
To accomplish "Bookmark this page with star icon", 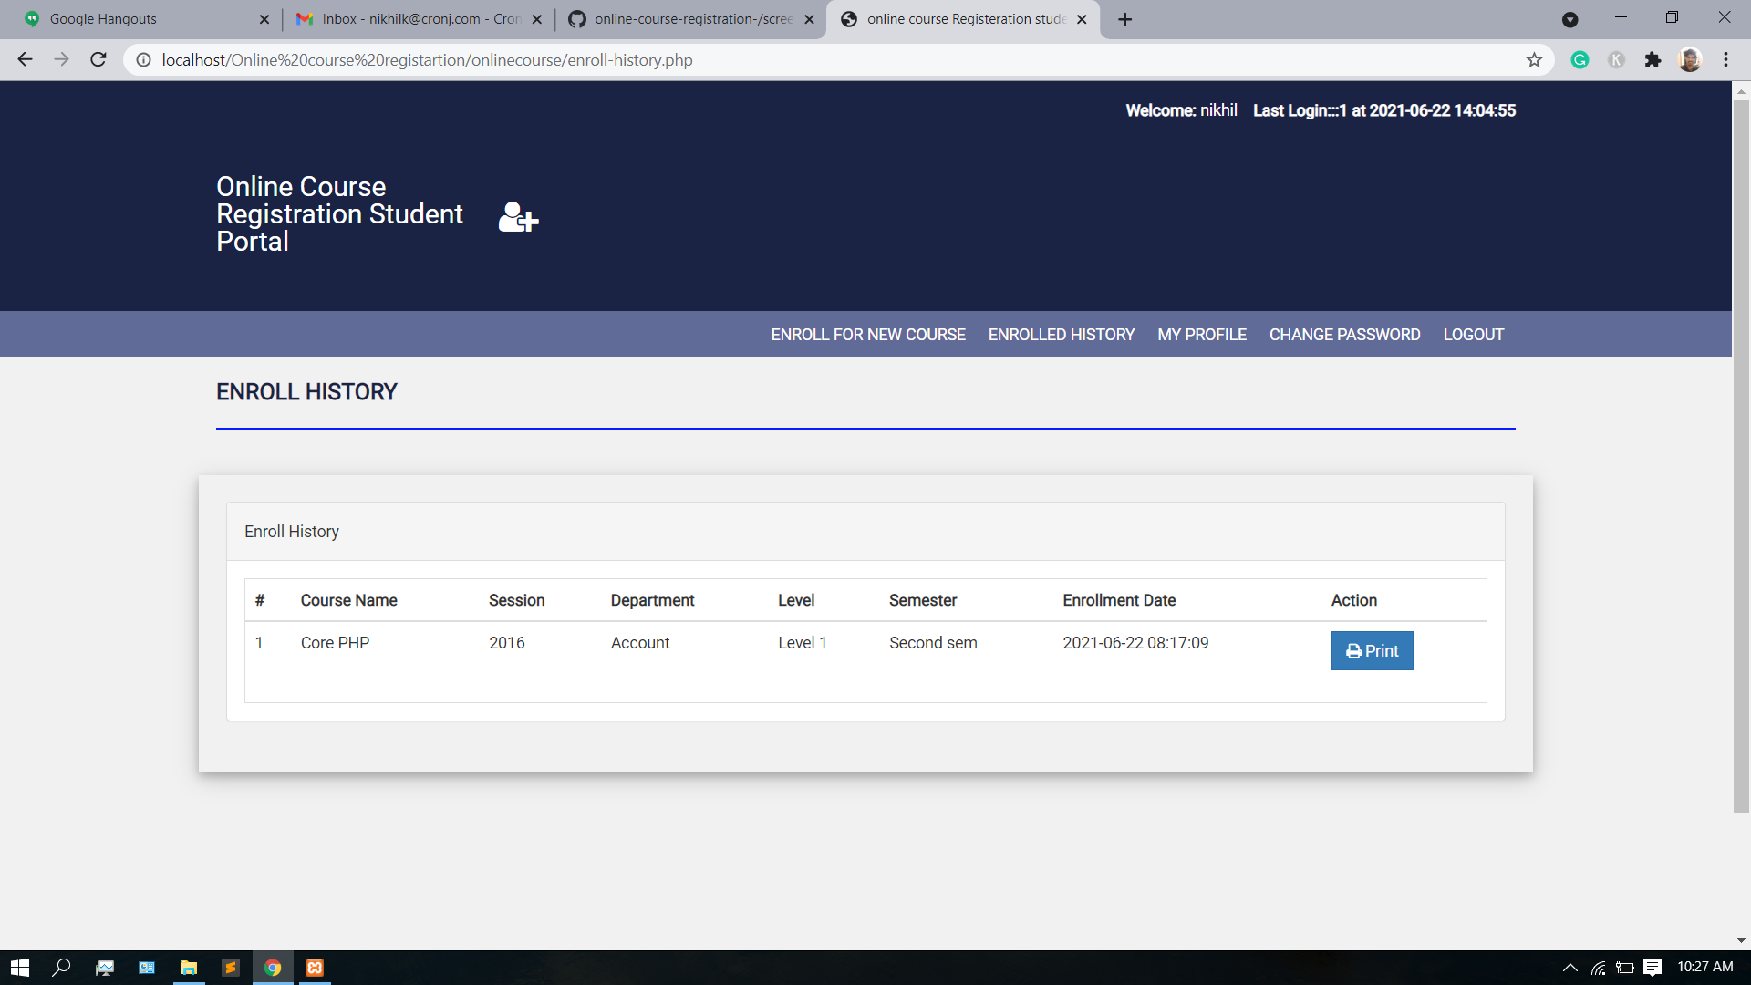I will click(1534, 60).
